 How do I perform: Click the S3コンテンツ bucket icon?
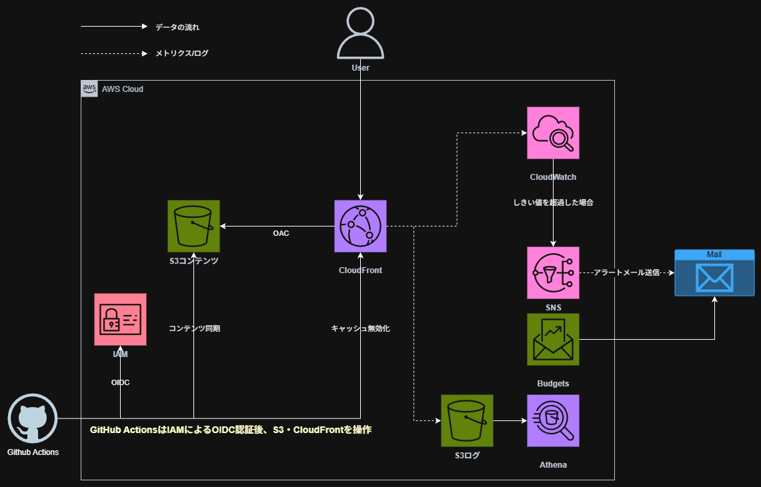[193, 226]
